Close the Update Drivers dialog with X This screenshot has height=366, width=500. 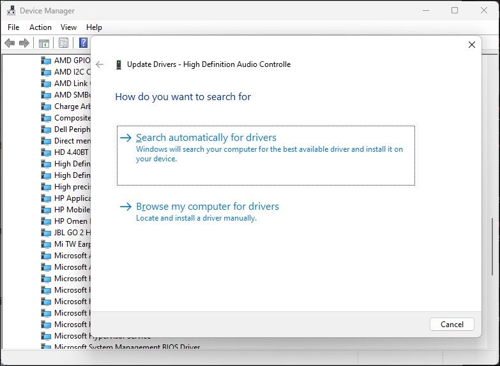coord(472,45)
